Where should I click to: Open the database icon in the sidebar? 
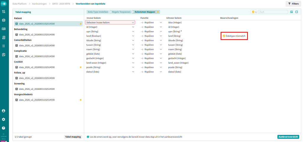pyautogui.click(x=4, y=20)
